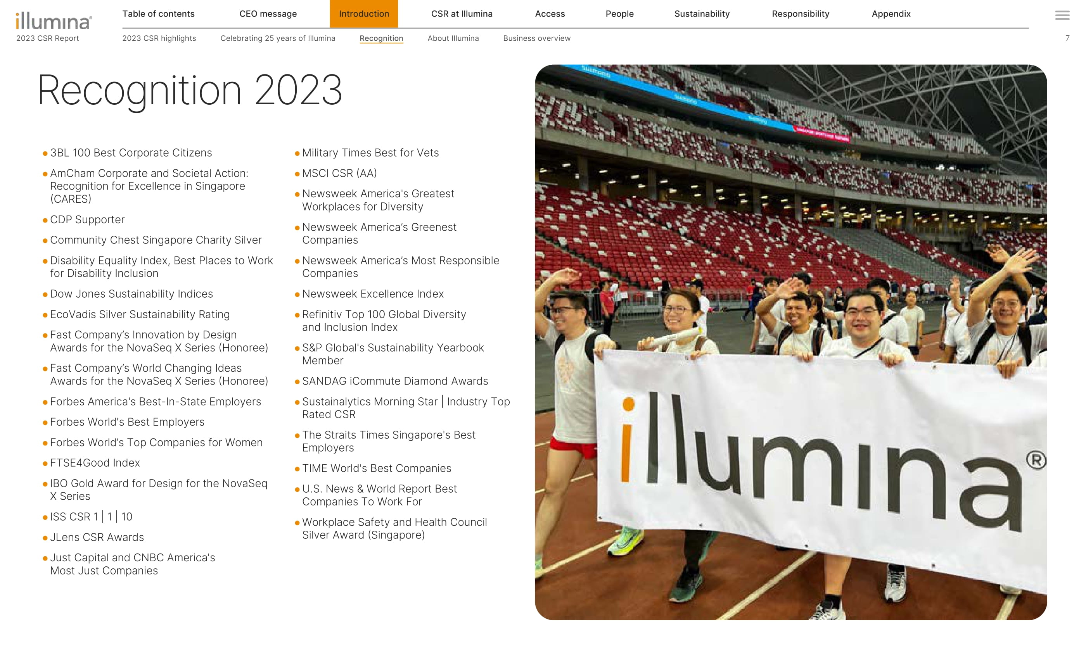Click the stadium banner photo

(x=791, y=342)
